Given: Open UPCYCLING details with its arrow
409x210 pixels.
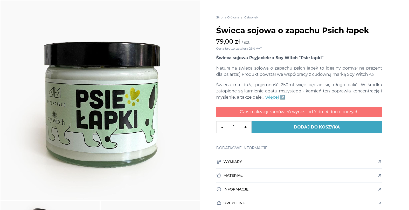Looking at the screenshot, I should pyautogui.click(x=379, y=203).
